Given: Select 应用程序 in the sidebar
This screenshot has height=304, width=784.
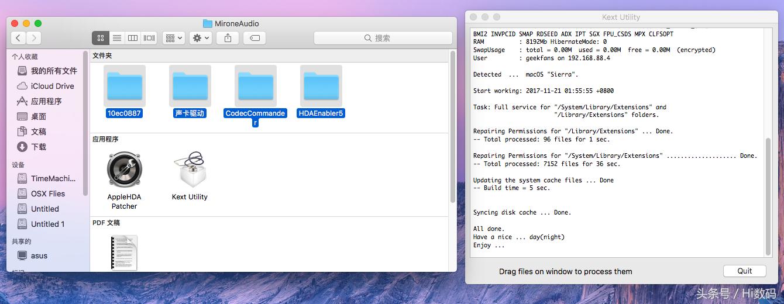Looking at the screenshot, I should tap(46, 101).
